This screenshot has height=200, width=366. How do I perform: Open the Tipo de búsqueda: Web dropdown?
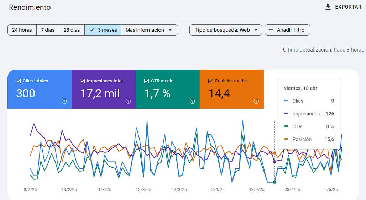click(x=226, y=30)
